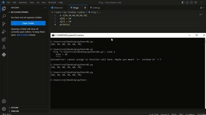This screenshot has width=206, height=115.
Task: Maximize the cmd.exe window
Action: (197, 35)
